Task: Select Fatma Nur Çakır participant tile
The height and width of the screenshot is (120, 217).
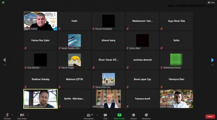Action: coord(40,41)
